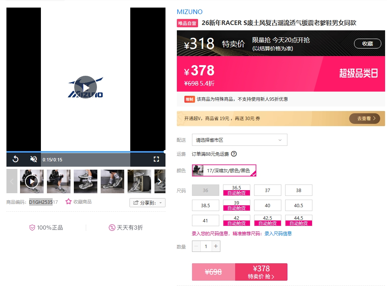Screen dimensions: 387x286
Task: Click the video progress bar
Action: pyautogui.click(x=86, y=152)
